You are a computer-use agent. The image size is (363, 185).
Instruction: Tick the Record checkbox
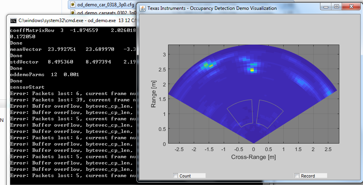(297, 176)
